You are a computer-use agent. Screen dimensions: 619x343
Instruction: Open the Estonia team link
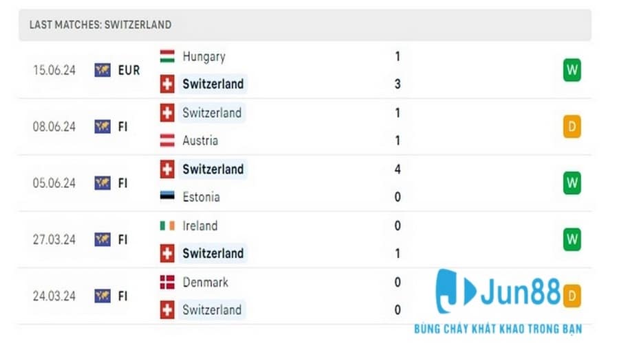point(201,197)
